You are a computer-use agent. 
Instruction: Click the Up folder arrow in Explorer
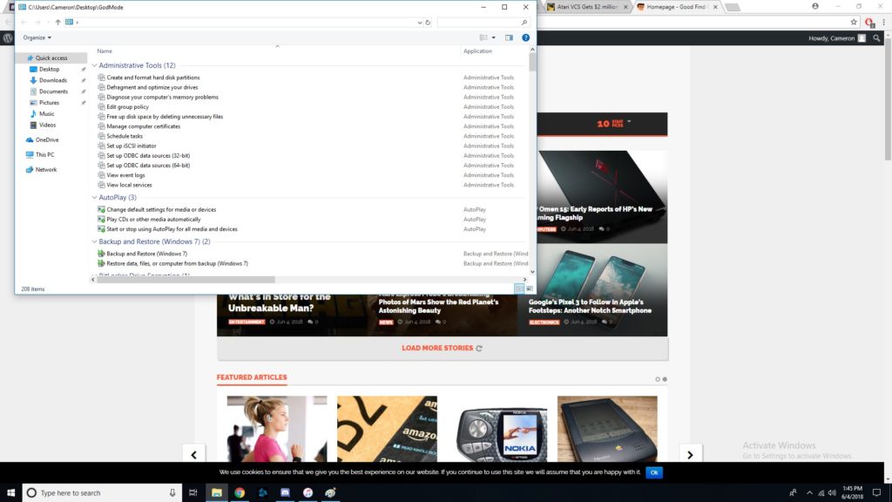[x=57, y=22]
